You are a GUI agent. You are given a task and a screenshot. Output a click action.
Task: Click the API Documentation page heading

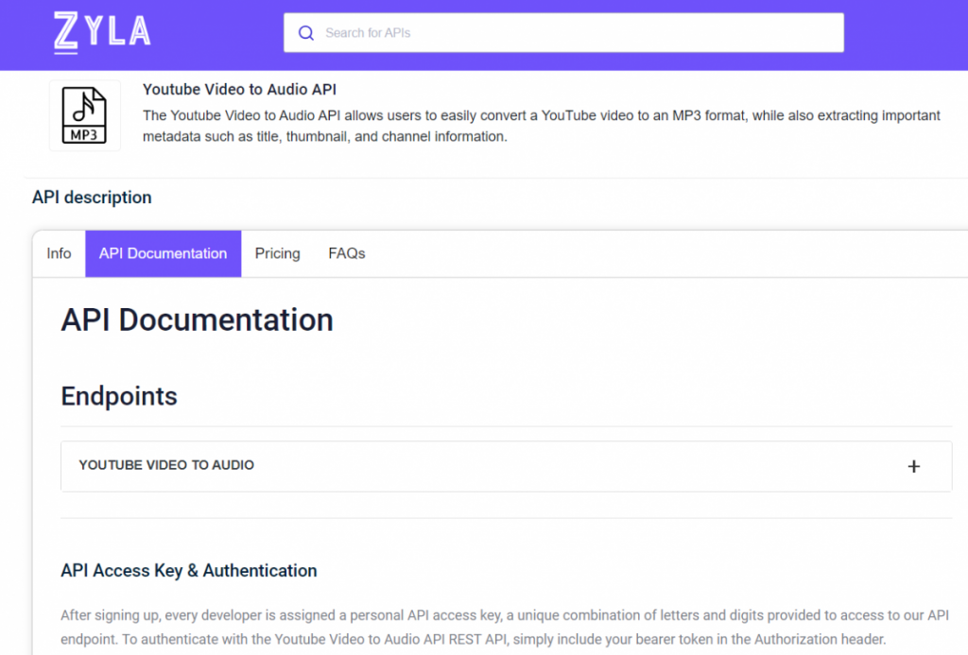point(197,319)
